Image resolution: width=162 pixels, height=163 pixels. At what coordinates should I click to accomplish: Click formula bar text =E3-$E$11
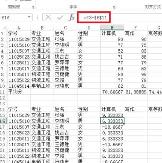pyautogui.click(x=95, y=18)
